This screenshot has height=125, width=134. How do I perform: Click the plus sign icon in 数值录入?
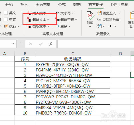[x=110, y=26]
